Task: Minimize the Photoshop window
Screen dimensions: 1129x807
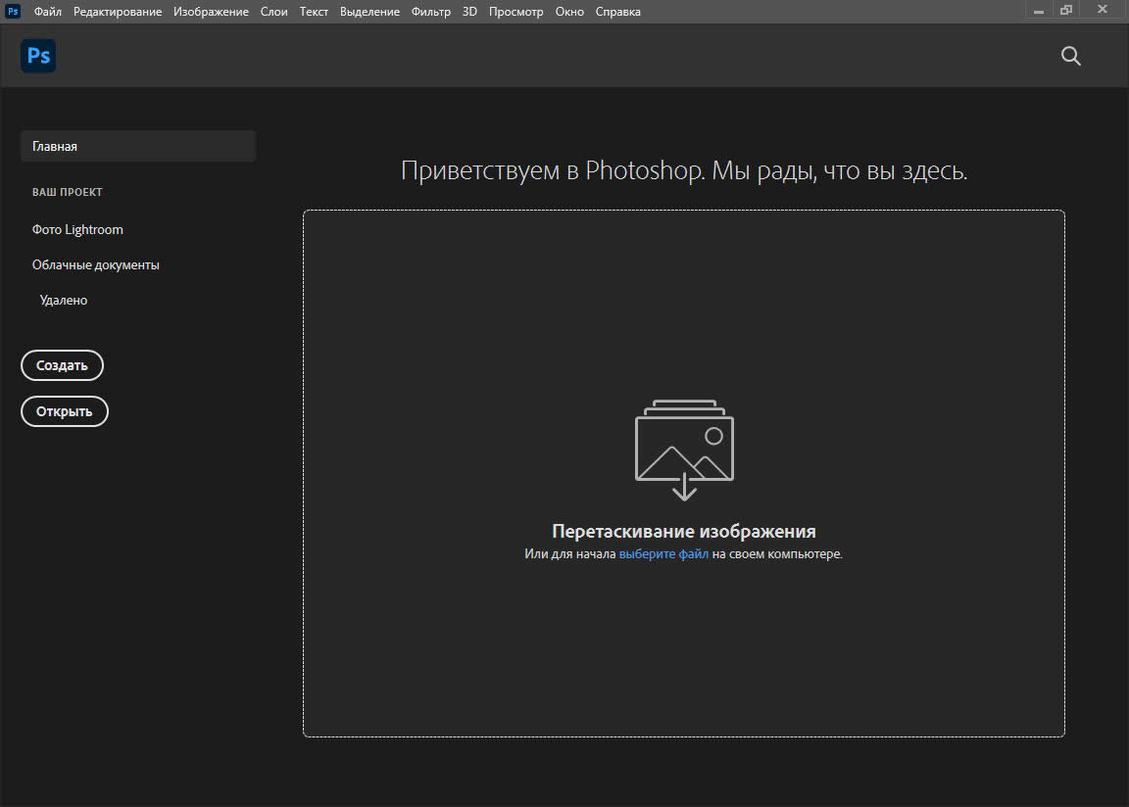Action: click(1038, 10)
